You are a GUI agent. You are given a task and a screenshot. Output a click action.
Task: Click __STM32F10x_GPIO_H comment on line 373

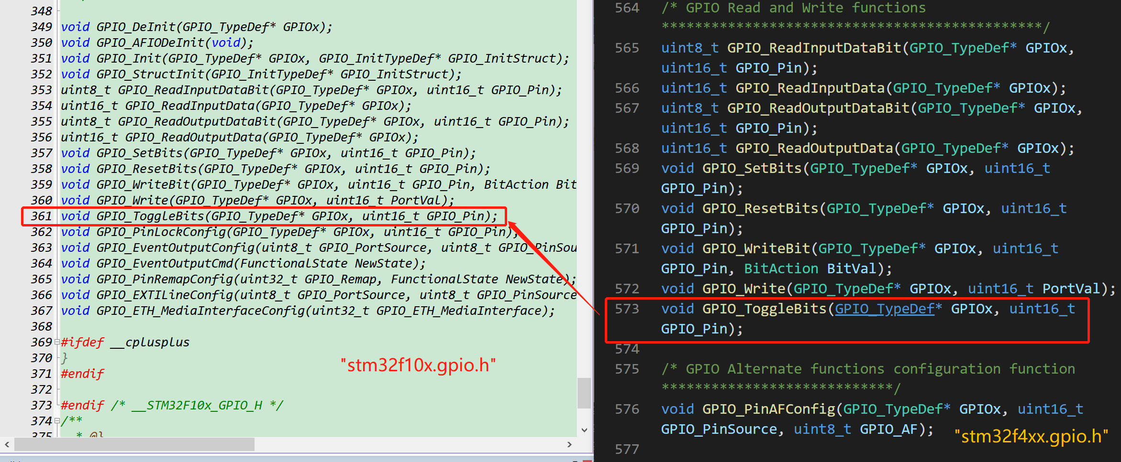click(x=197, y=405)
